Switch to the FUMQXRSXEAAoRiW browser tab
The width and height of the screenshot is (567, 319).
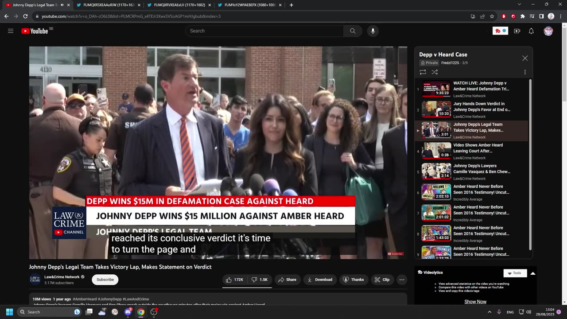pyautogui.click(x=109, y=5)
